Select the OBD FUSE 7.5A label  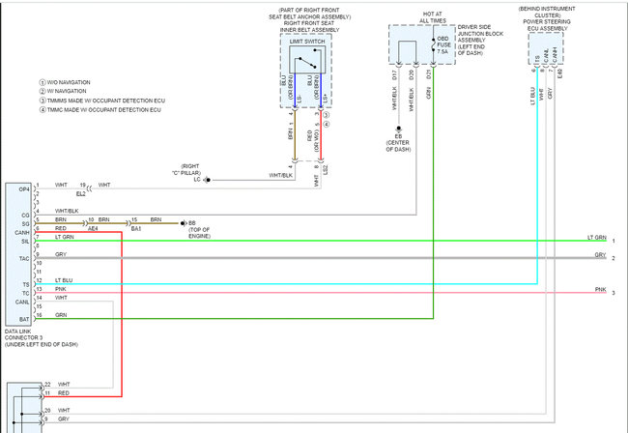coord(443,45)
